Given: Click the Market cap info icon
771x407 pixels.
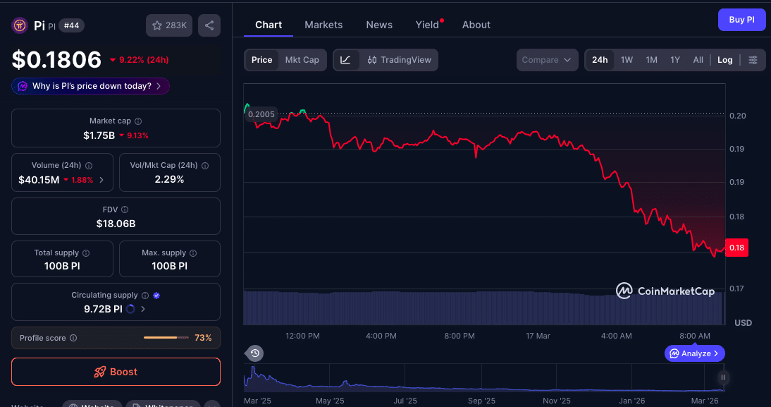Looking at the screenshot, I should coord(138,121).
